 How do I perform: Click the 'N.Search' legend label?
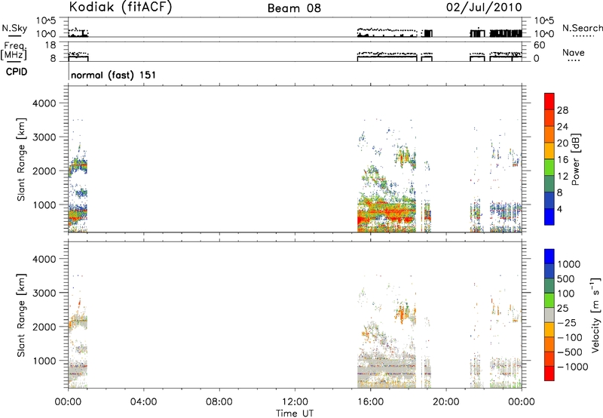click(x=583, y=28)
